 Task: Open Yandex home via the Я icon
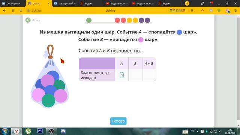pos(13,10)
